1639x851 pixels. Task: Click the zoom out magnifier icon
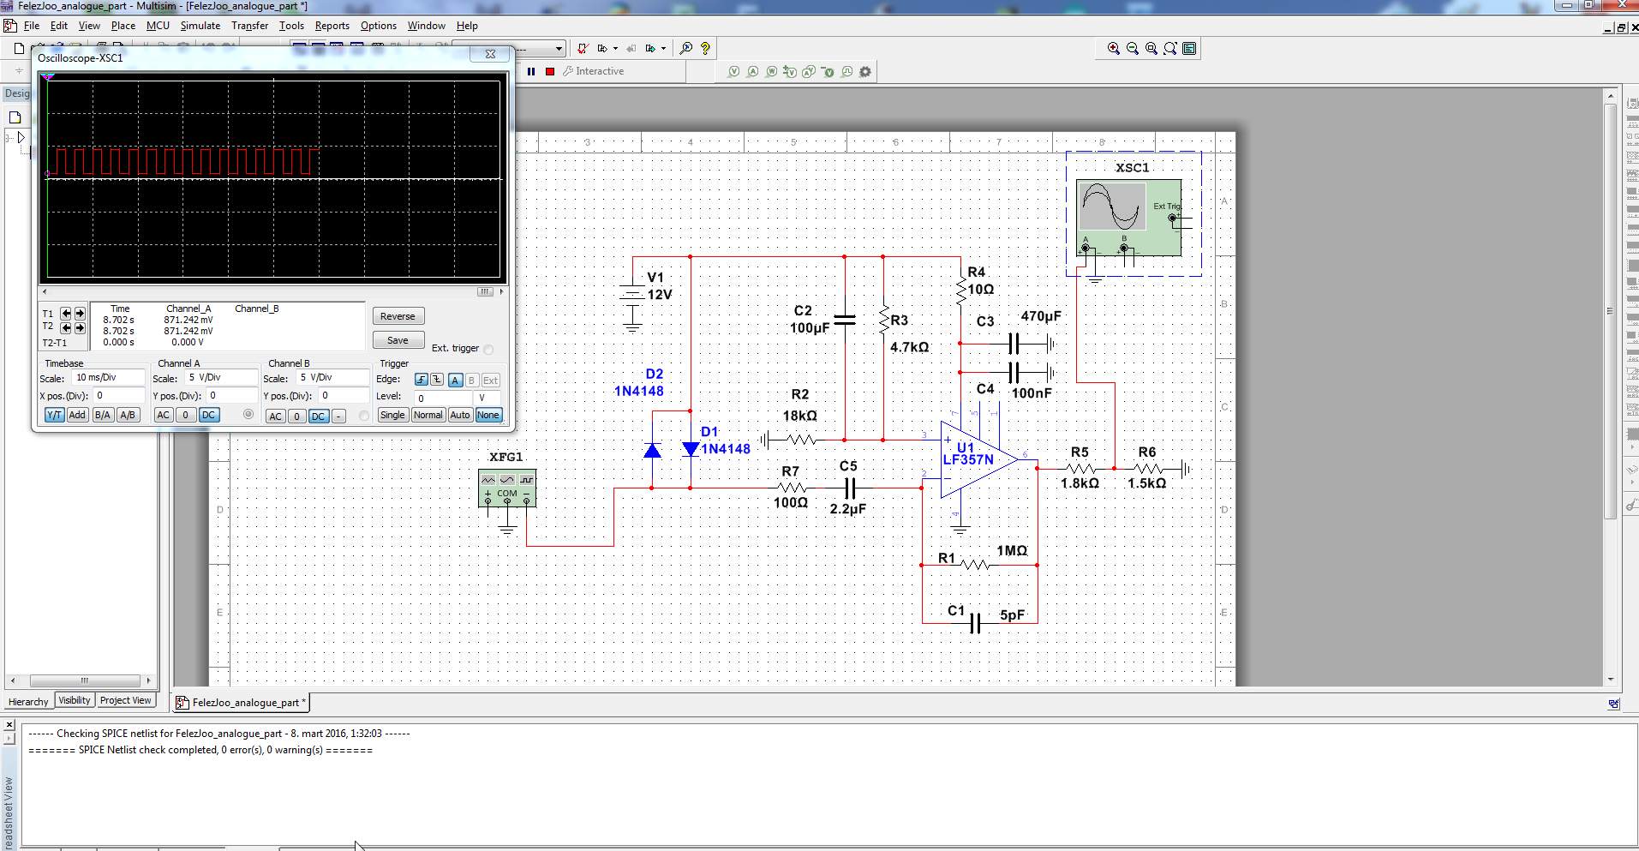coord(1132,49)
